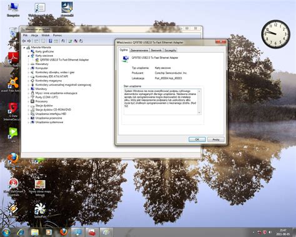Image resolution: width=296 pixels, height=237 pixels.
Task: Select Stacje dysków entry
Action: [x=44, y=106]
